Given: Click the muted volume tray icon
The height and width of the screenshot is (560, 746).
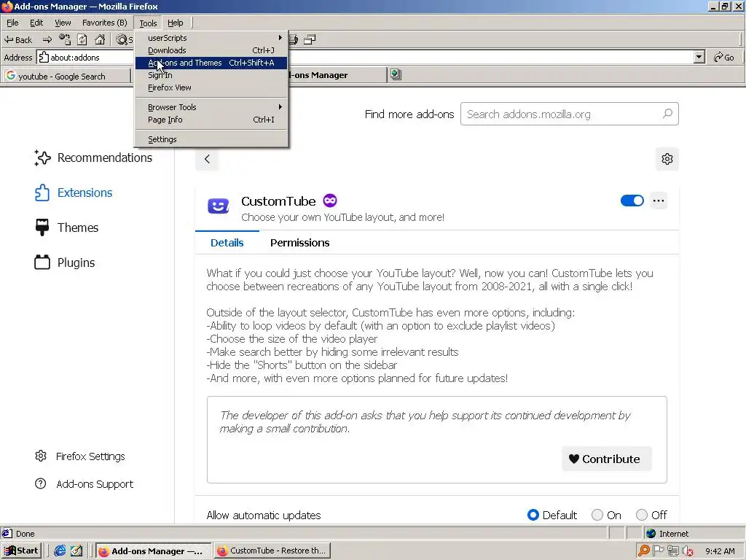Looking at the screenshot, I should 688,551.
